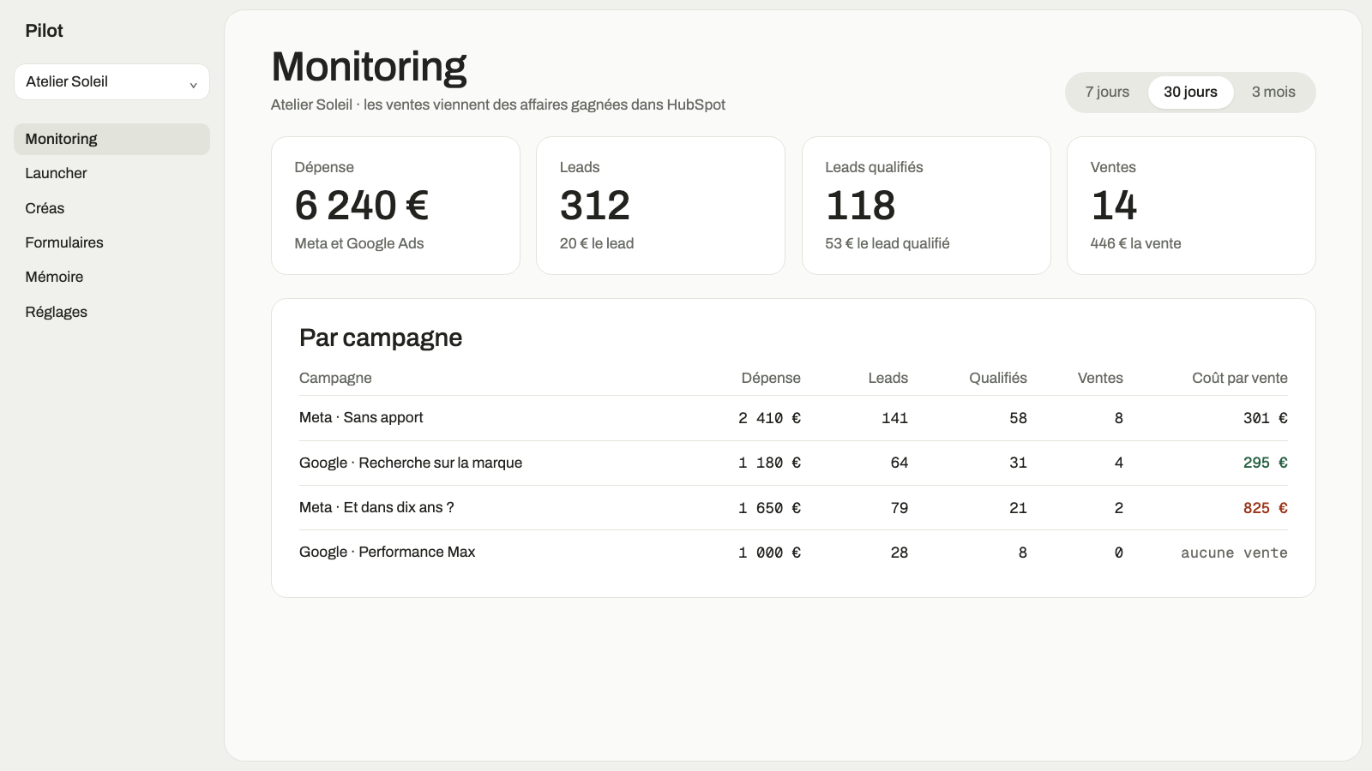Click the '20 € le lead' subtitle

coord(597,243)
